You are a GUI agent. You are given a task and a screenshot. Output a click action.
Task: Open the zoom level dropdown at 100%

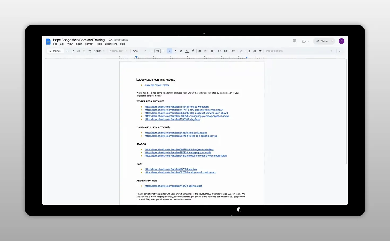tap(99, 51)
